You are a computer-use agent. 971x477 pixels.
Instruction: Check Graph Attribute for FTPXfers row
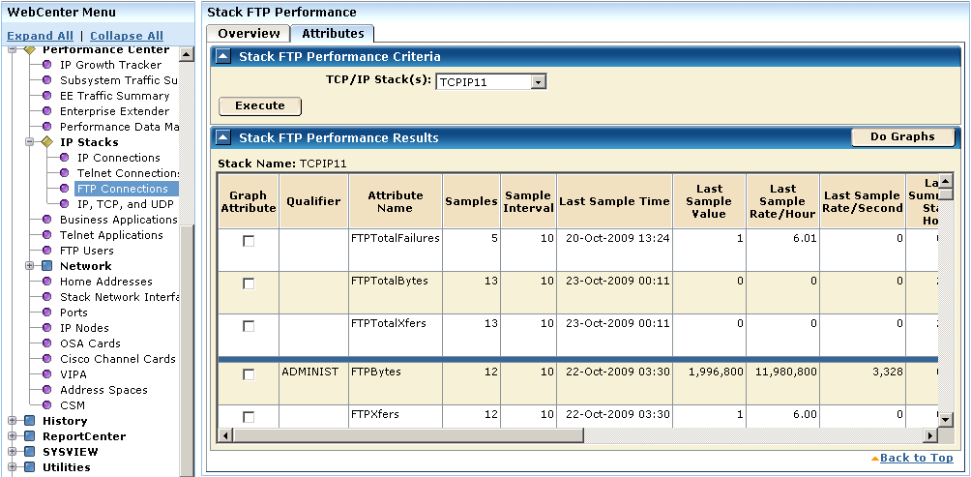tap(249, 417)
